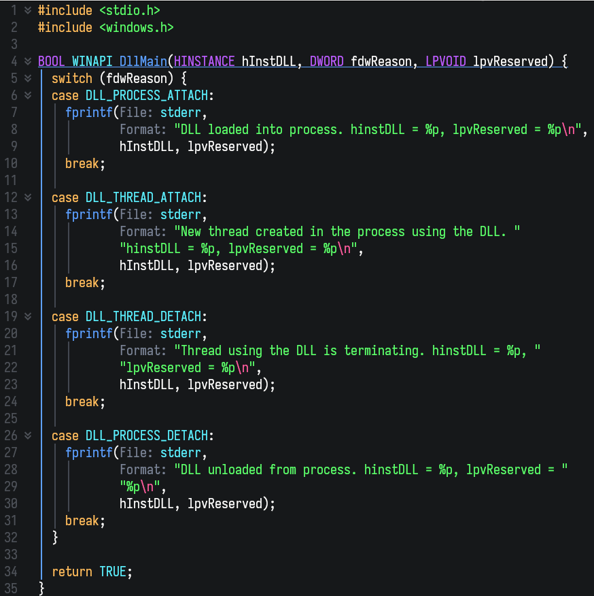The height and width of the screenshot is (596, 594).
Task: Click the switch keyword on line 5
Action: [72, 78]
